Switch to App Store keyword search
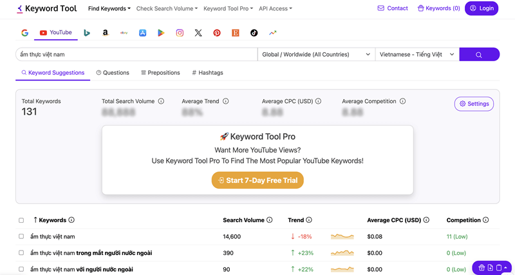 [142, 33]
